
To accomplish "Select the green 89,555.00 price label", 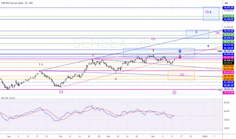I will 229,35.
